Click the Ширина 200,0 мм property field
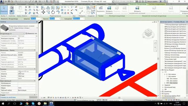 point(27,74)
